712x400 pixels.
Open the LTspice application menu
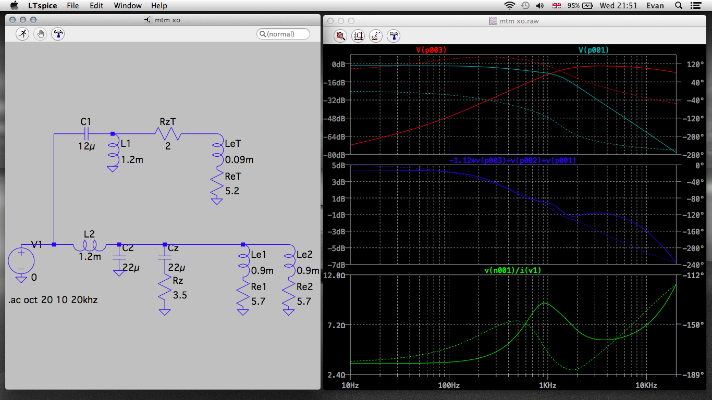pos(43,6)
